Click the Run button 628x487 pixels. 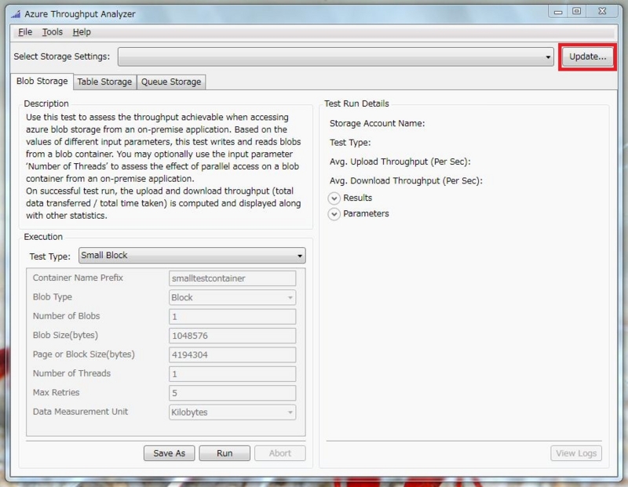click(225, 453)
